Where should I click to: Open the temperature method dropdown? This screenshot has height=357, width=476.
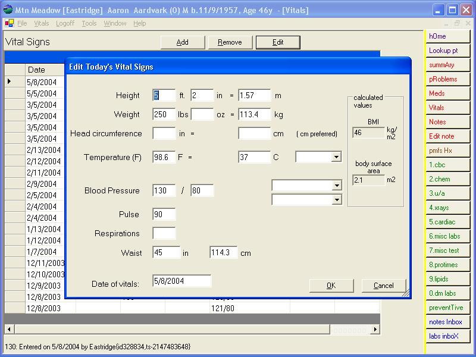[x=336, y=157]
